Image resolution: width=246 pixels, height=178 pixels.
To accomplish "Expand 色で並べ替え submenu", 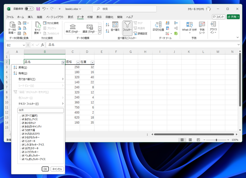I will (x=63, y=79).
